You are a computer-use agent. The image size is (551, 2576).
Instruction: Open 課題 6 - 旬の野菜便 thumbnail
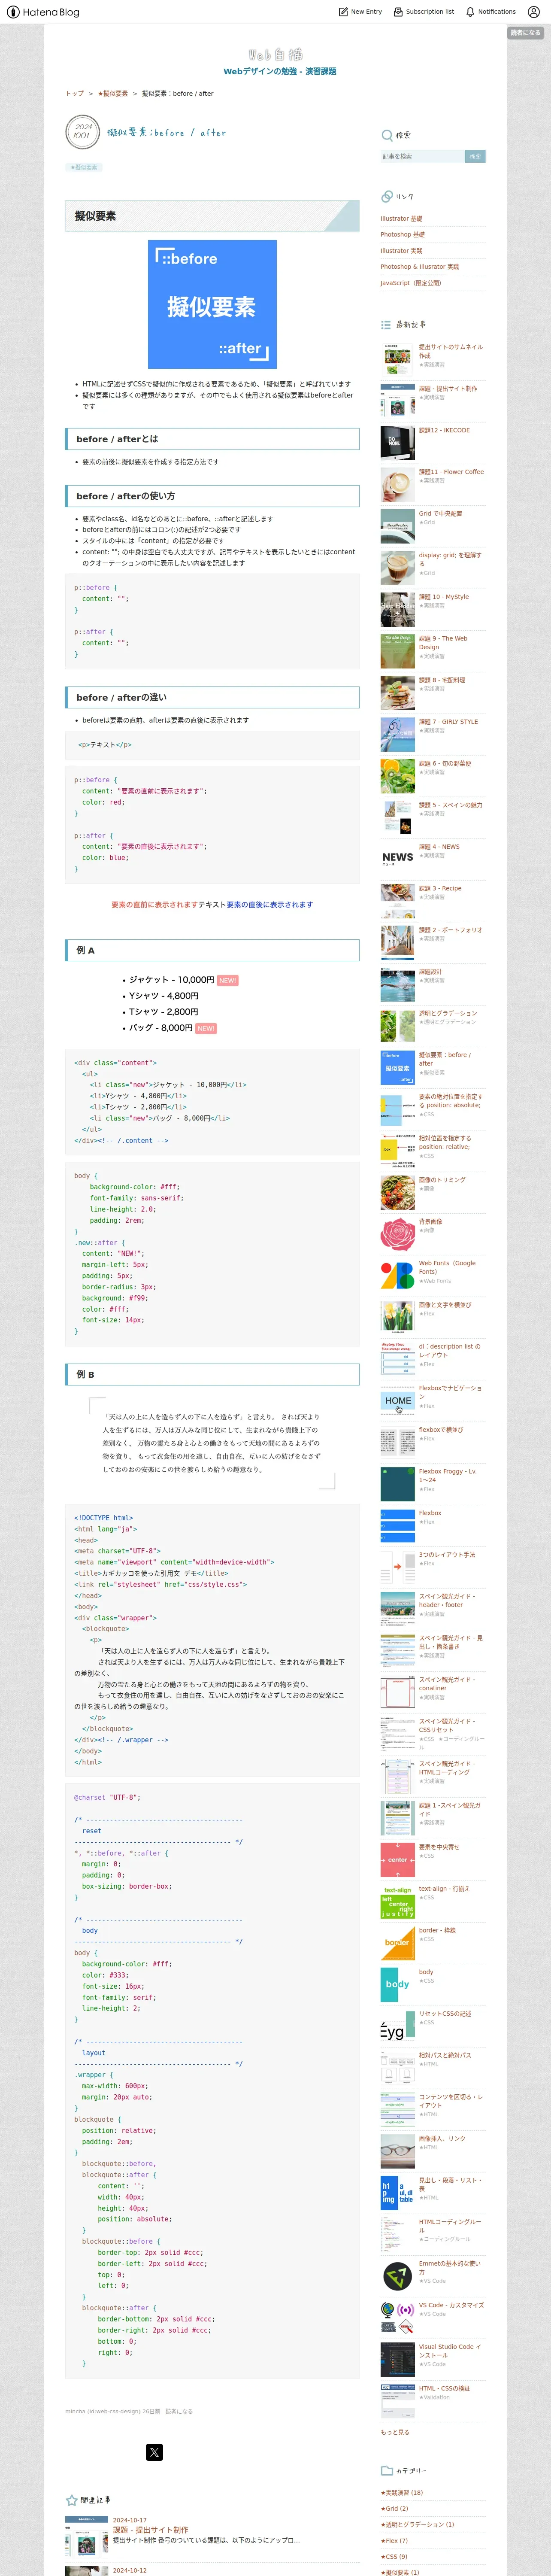397,775
